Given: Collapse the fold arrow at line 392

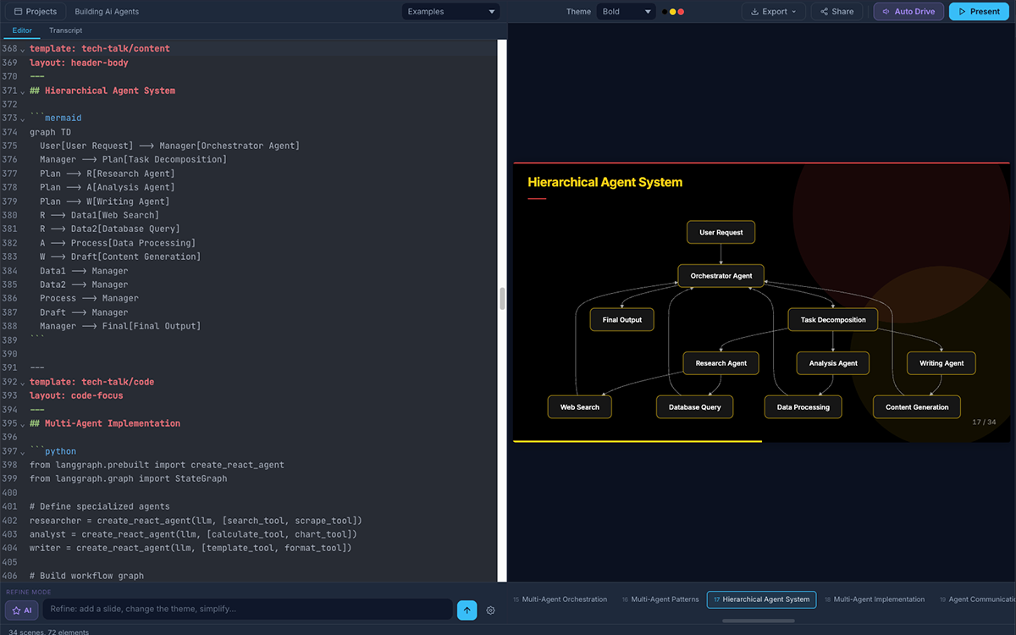Looking at the screenshot, I should pyautogui.click(x=23, y=383).
